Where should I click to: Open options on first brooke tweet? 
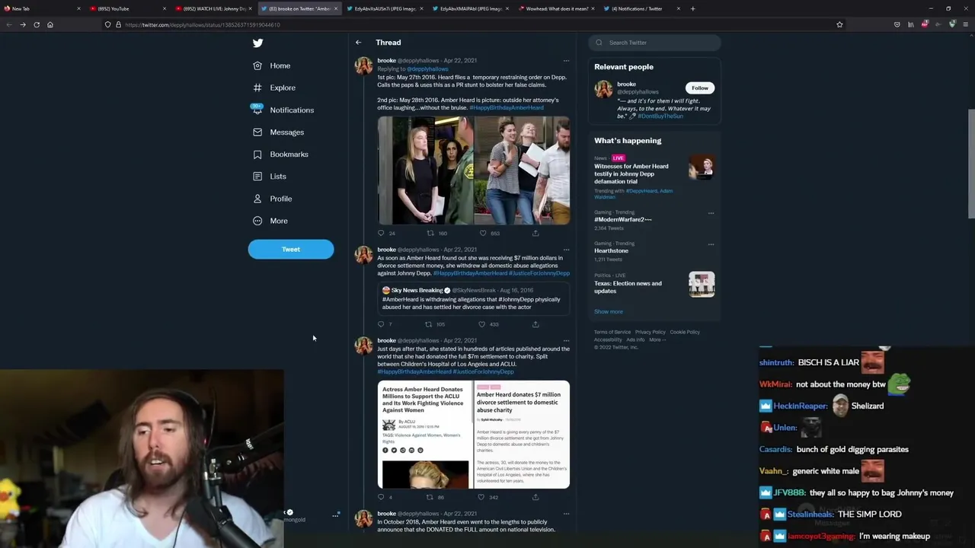[566, 60]
